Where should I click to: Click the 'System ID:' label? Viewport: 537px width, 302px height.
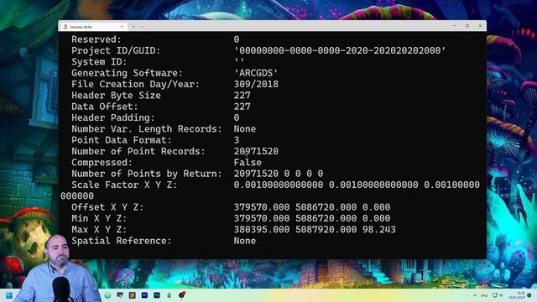(99, 62)
